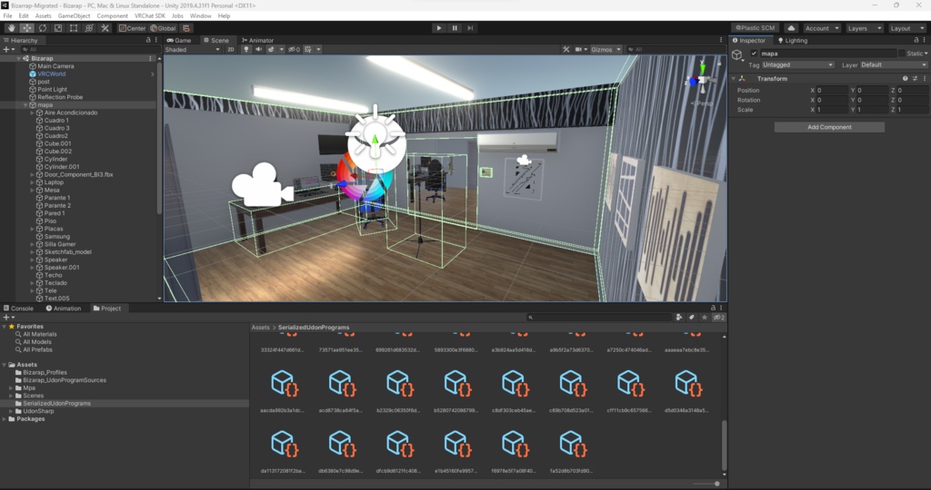Select VRCWorld in Hierarchy
This screenshot has width=931, height=490.
tap(52, 74)
